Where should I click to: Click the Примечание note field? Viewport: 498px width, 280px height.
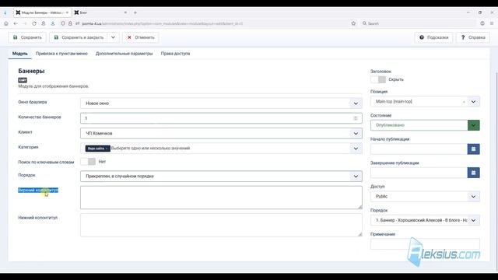pyautogui.click(x=425, y=244)
